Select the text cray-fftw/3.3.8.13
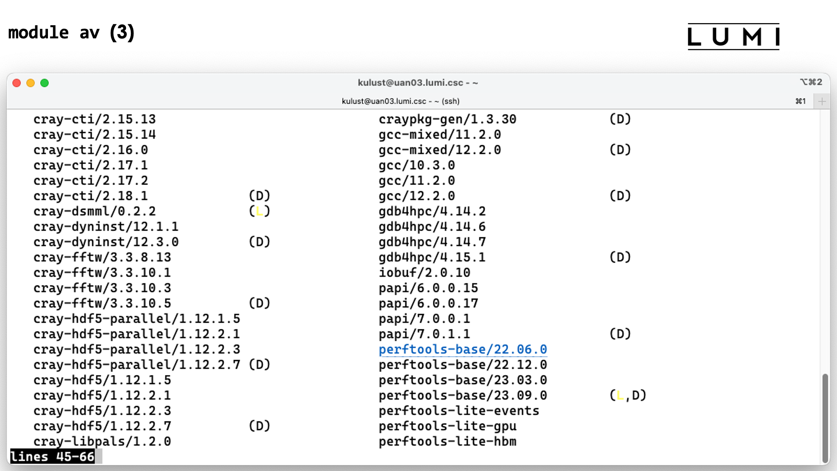The width and height of the screenshot is (837, 471). coord(102,257)
